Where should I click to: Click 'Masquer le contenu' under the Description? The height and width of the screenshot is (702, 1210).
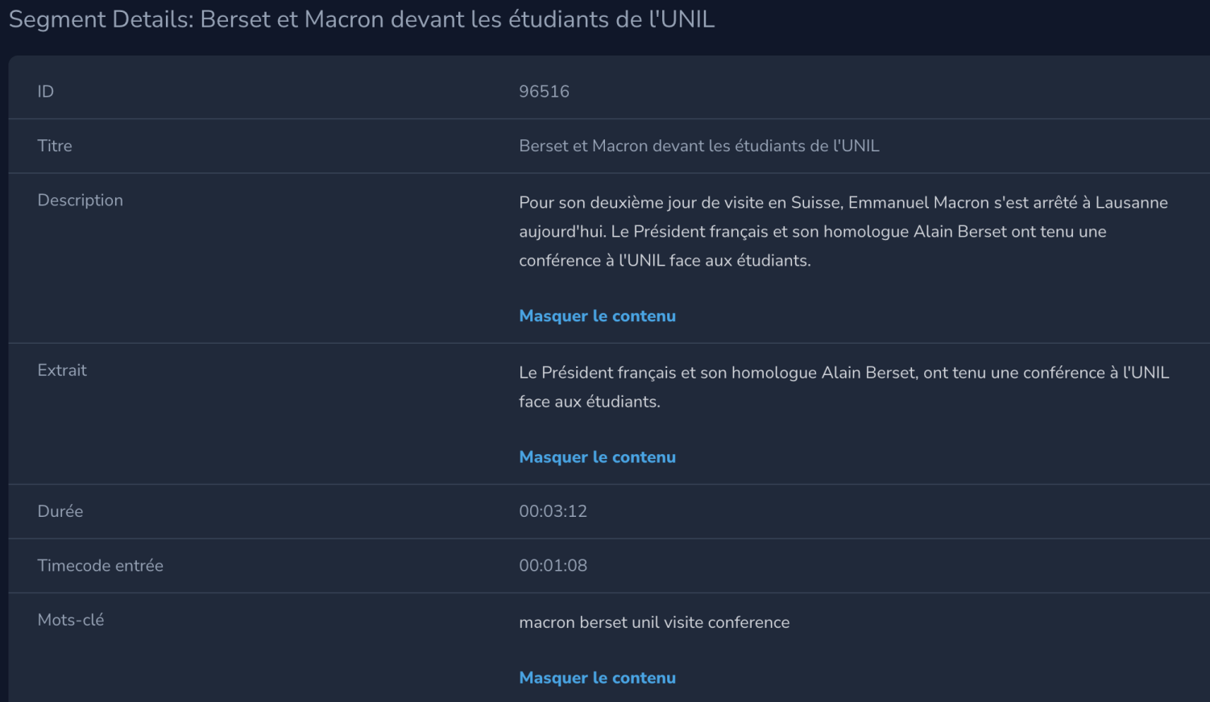point(597,316)
